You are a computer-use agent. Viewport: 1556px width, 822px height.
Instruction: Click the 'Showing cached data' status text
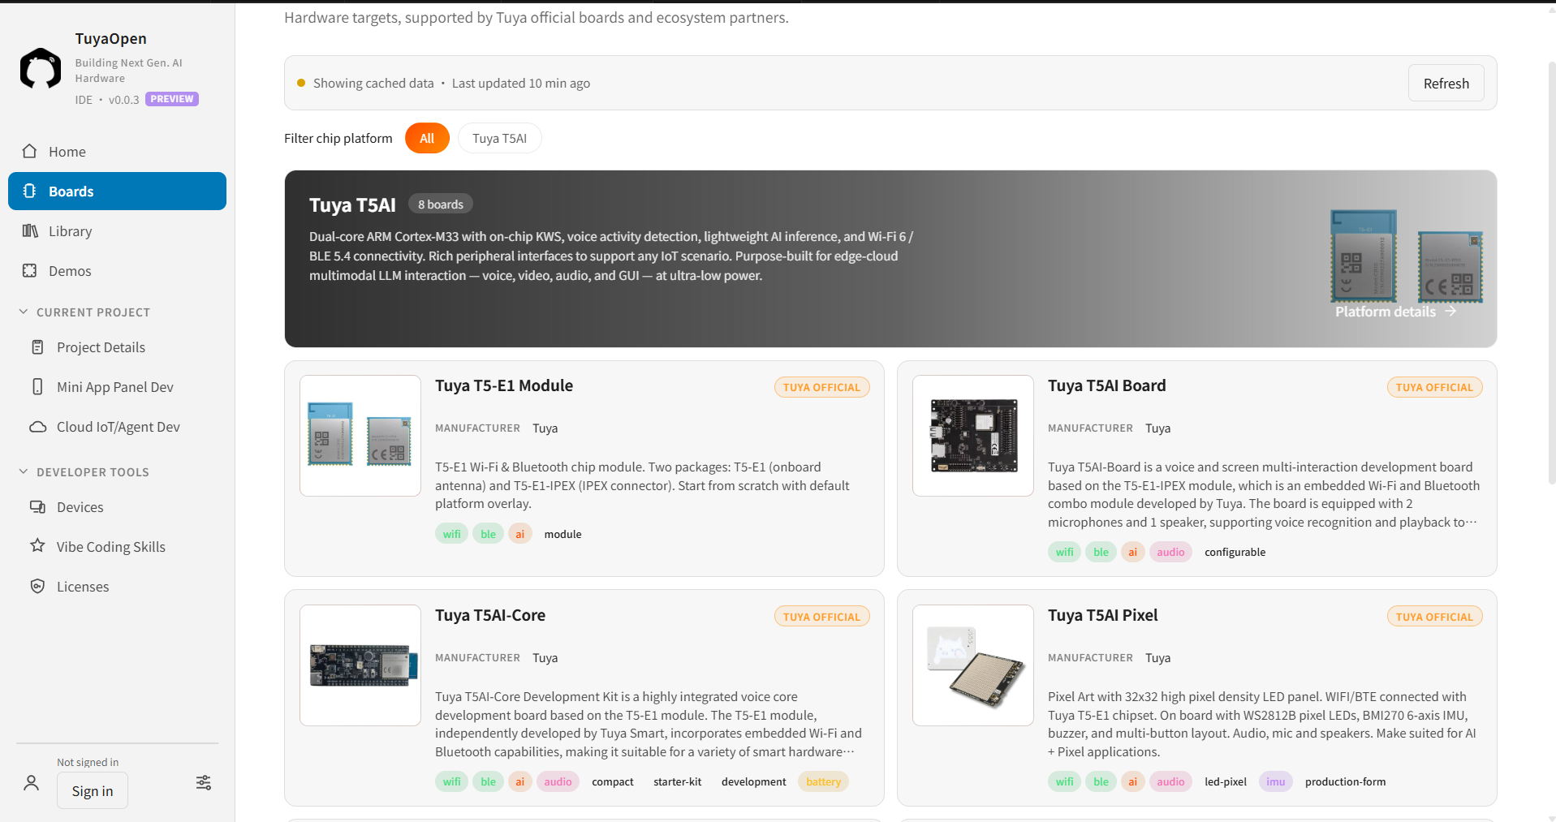(x=373, y=83)
